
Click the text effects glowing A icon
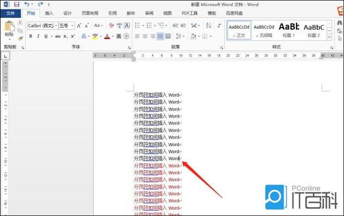tap(83, 36)
